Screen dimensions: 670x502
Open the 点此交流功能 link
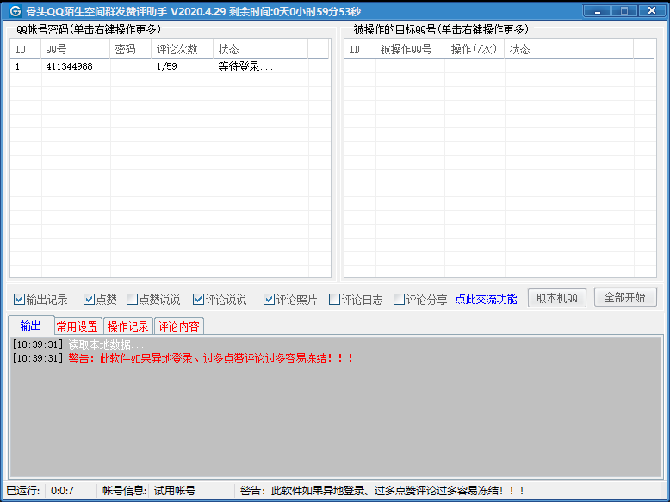coord(486,300)
